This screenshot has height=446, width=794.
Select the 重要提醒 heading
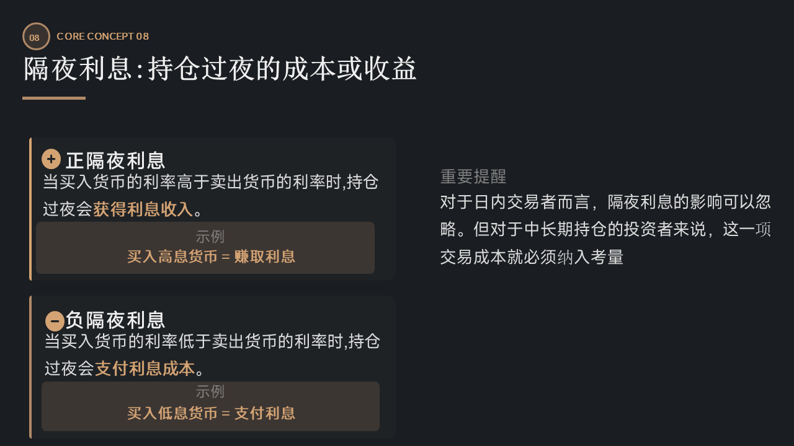473,177
